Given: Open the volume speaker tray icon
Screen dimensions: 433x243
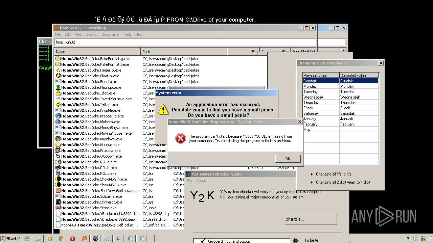Looking at the screenshot, I should [x=415, y=239].
